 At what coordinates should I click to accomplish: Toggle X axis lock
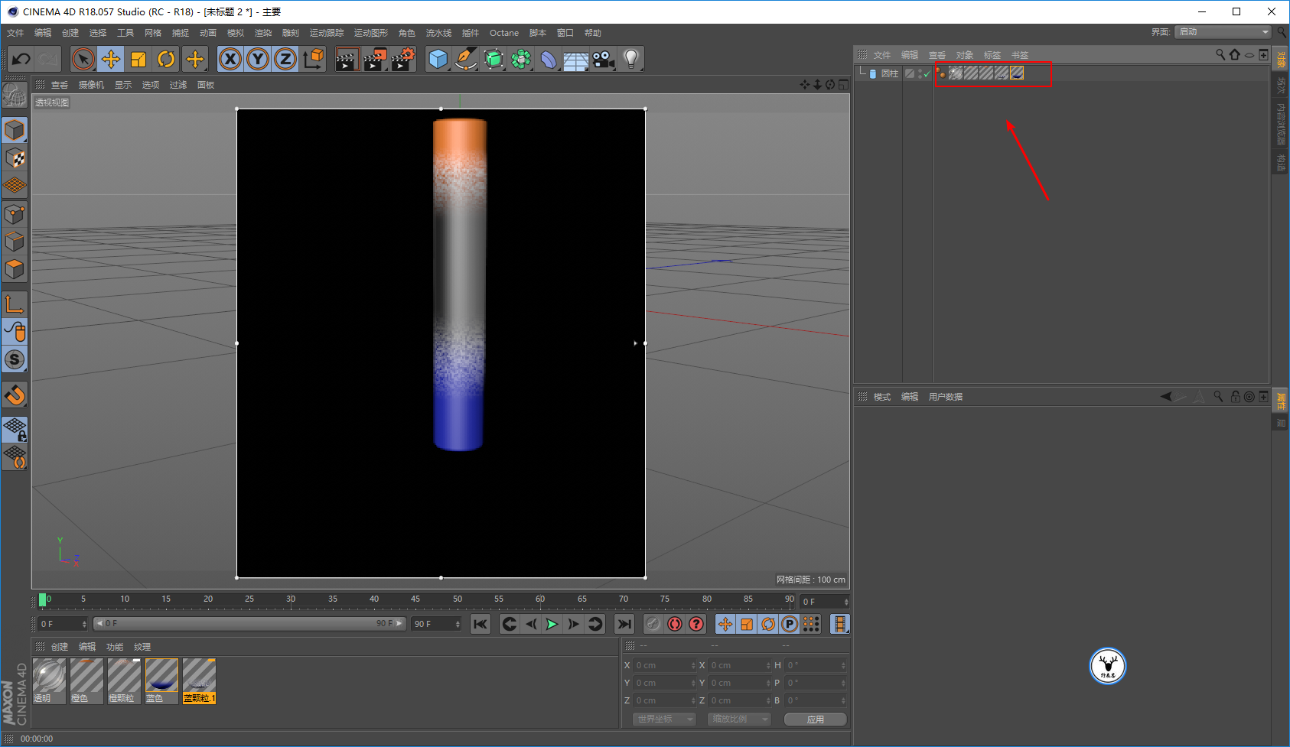(230, 59)
